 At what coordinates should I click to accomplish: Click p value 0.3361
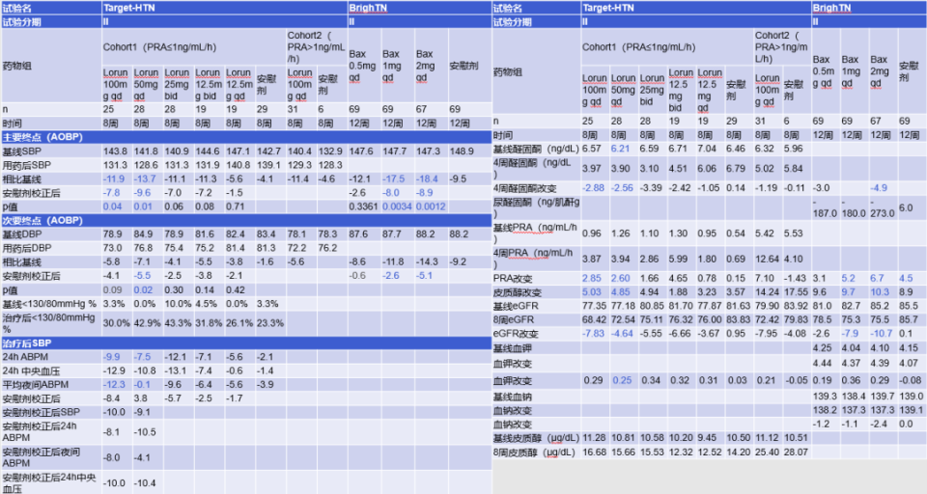point(363,206)
